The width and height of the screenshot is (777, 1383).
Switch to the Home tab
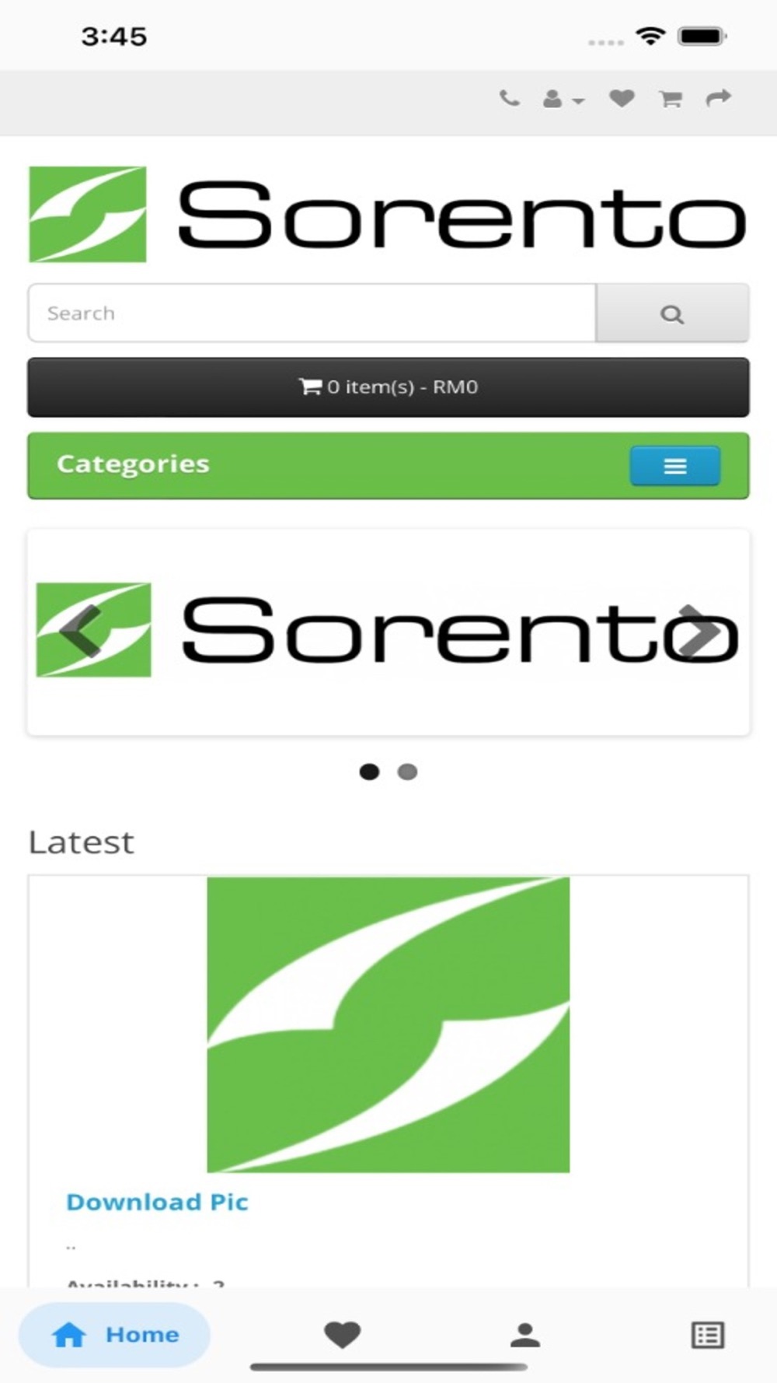point(114,1335)
